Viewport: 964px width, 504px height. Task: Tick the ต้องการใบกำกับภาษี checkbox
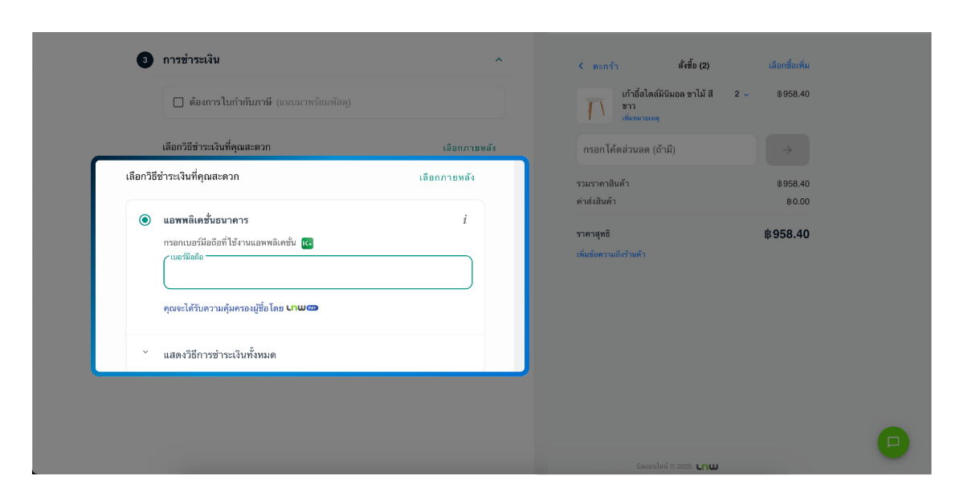178,102
